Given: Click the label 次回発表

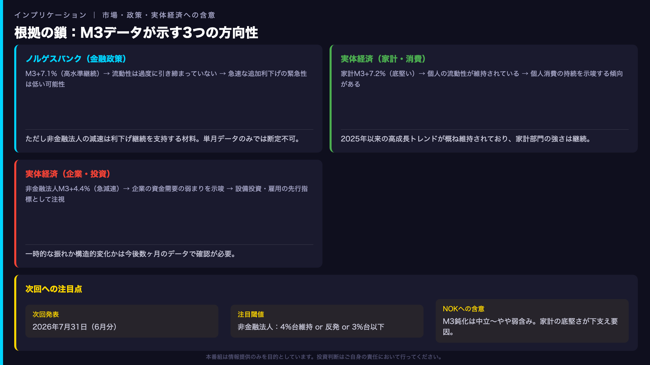Looking at the screenshot, I should pos(46,314).
